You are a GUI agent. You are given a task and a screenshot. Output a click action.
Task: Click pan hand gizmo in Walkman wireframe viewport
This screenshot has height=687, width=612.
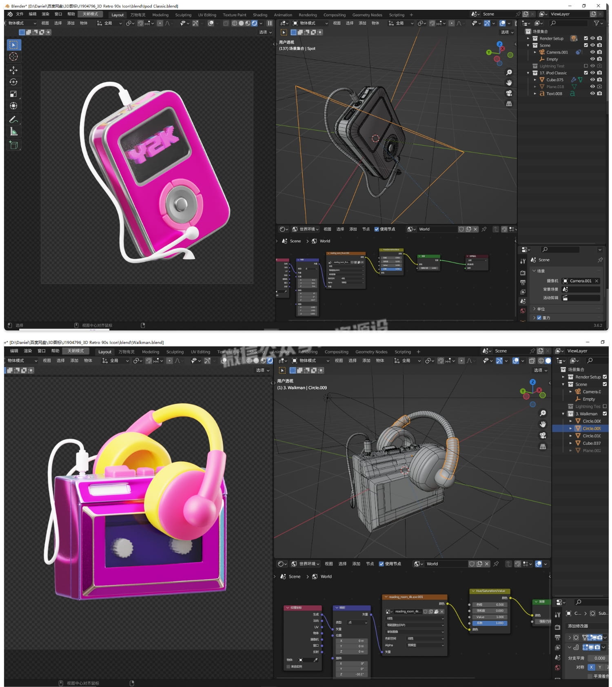tap(543, 424)
